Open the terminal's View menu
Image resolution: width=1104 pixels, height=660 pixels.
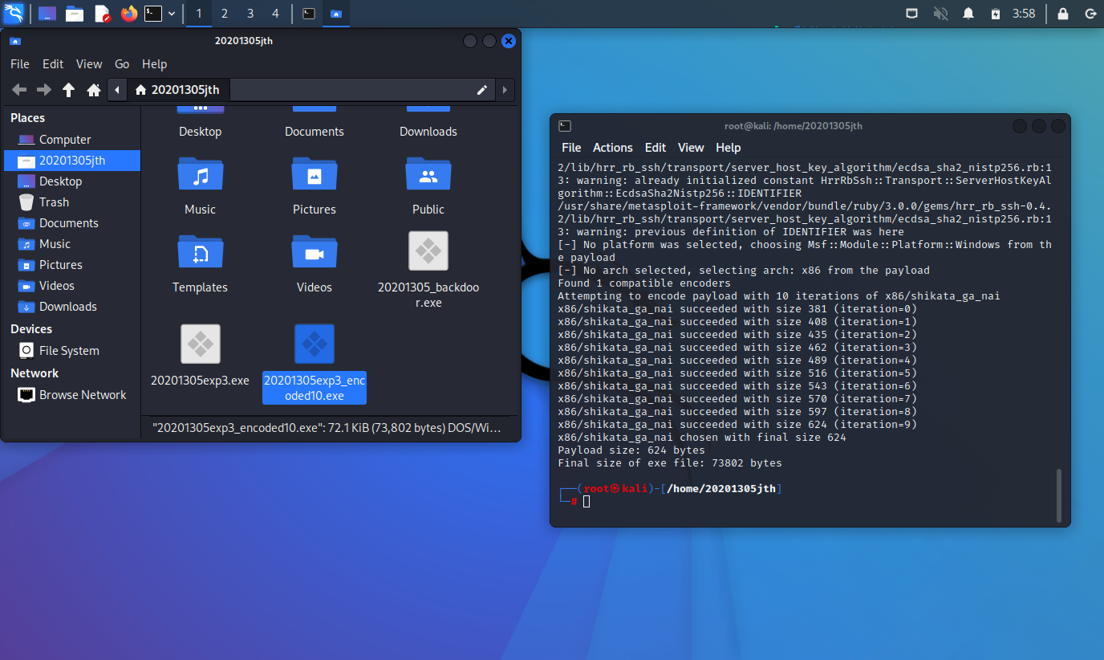click(x=691, y=148)
